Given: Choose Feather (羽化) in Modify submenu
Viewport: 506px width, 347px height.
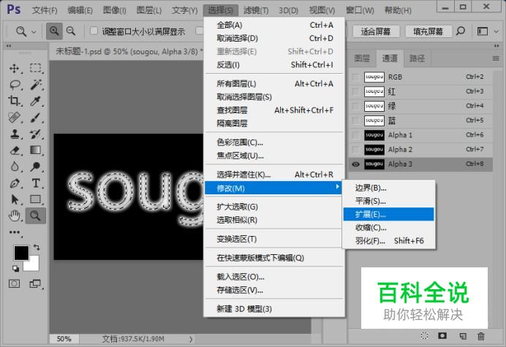Looking at the screenshot, I should pos(388,241).
